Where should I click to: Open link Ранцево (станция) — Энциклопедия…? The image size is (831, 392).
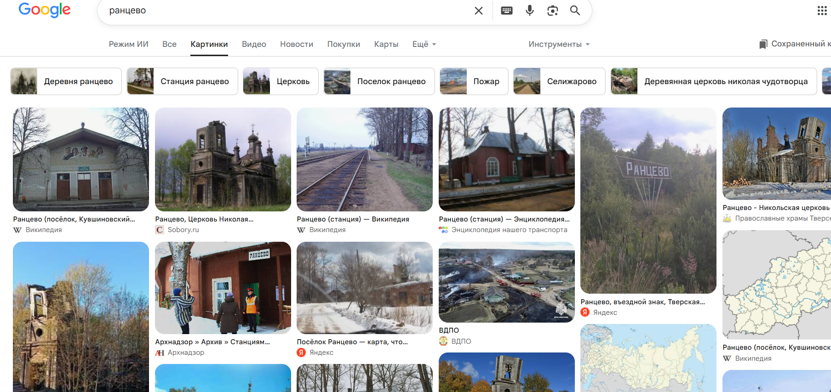pyautogui.click(x=504, y=219)
